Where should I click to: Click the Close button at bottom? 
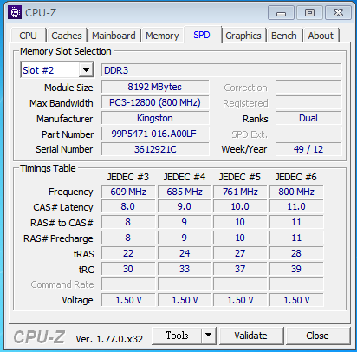tap(317, 336)
